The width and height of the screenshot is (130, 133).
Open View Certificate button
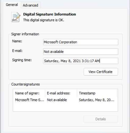click(101, 72)
